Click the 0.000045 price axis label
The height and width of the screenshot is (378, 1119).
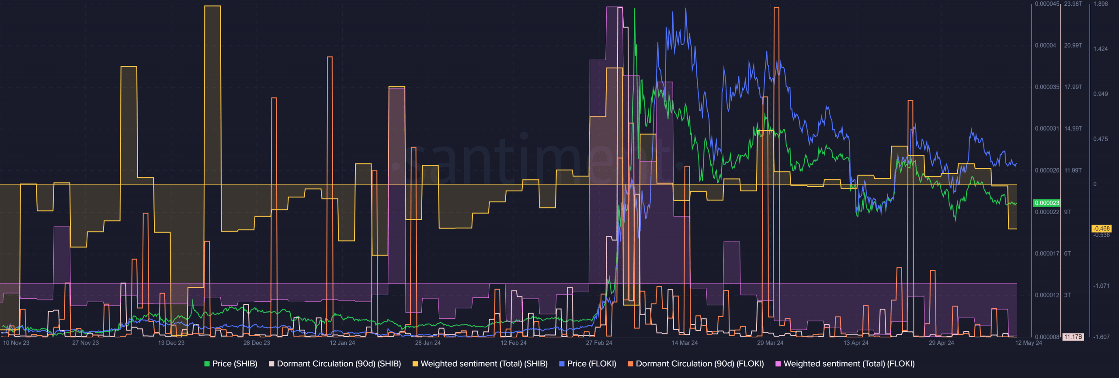[1047, 4]
